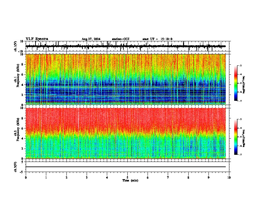
Task: Click the ch.1 spectrogram color scale bar
Action: pyautogui.click(x=236, y=83)
